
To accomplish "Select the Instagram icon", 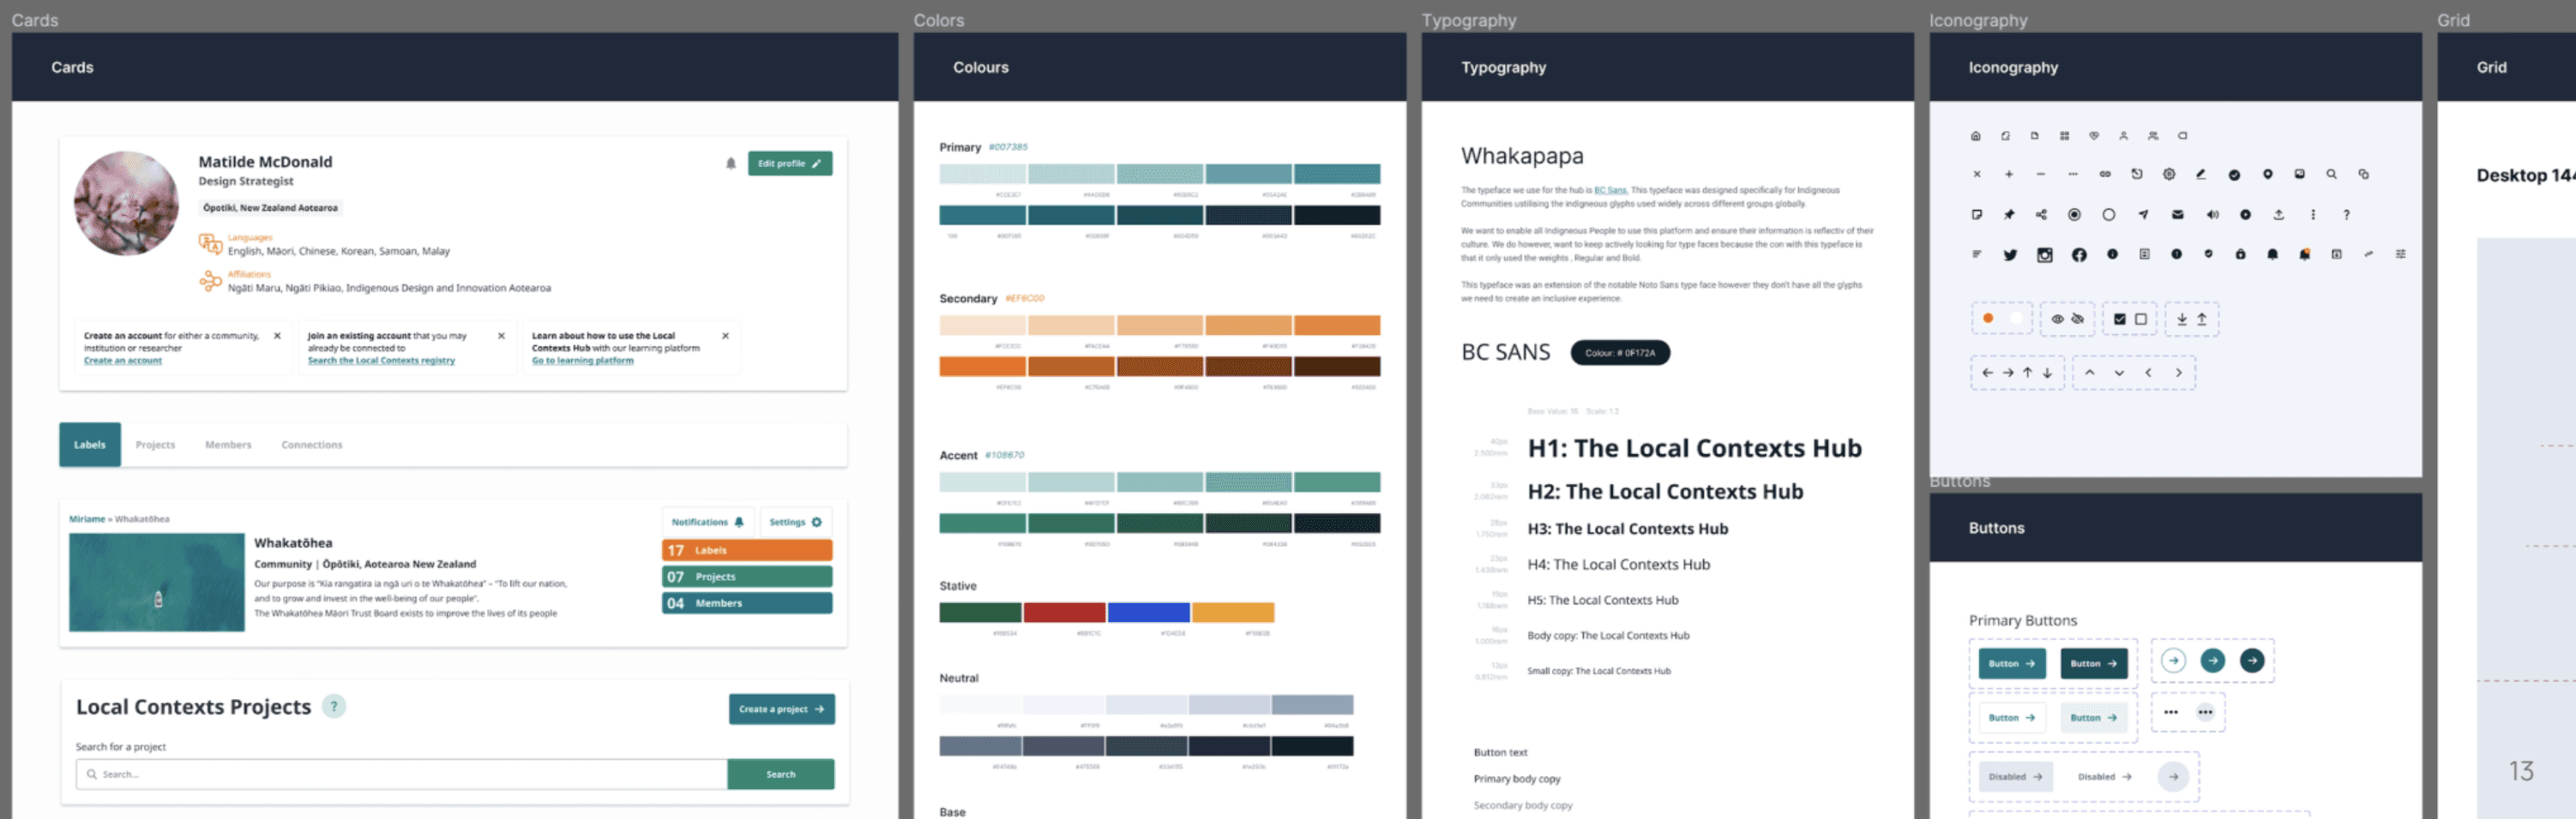I will coord(2045,254).
